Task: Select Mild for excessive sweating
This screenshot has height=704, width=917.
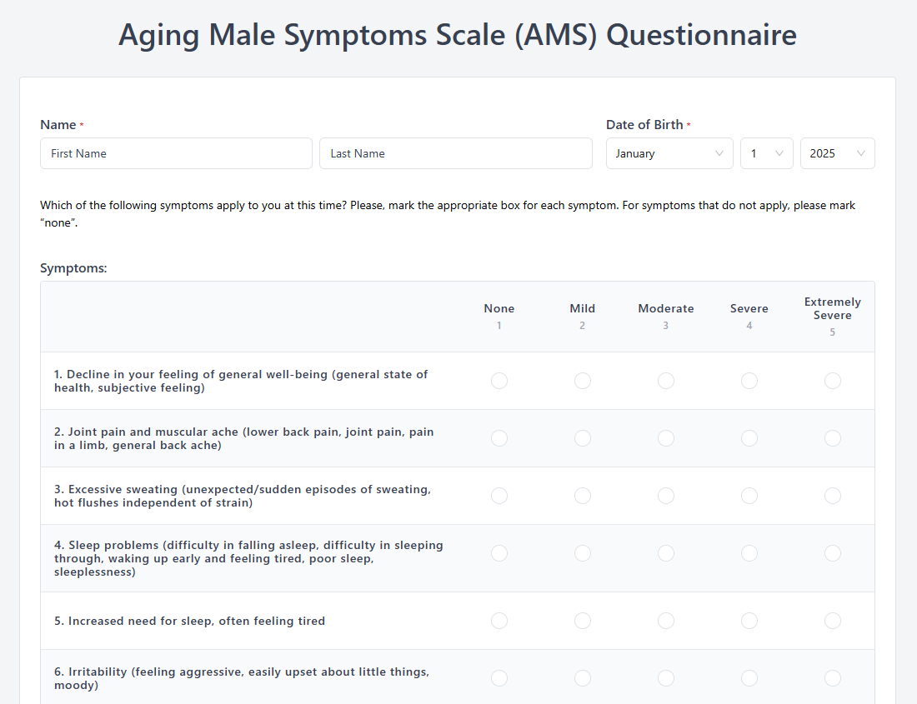Action: pyautogui.click(x=583, y=496)
